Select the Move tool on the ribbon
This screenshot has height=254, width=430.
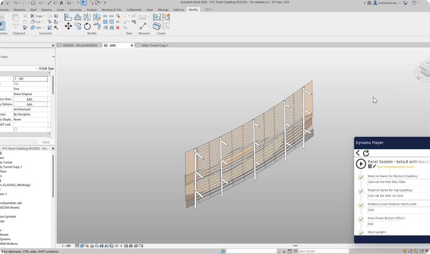tap(68, 26)
